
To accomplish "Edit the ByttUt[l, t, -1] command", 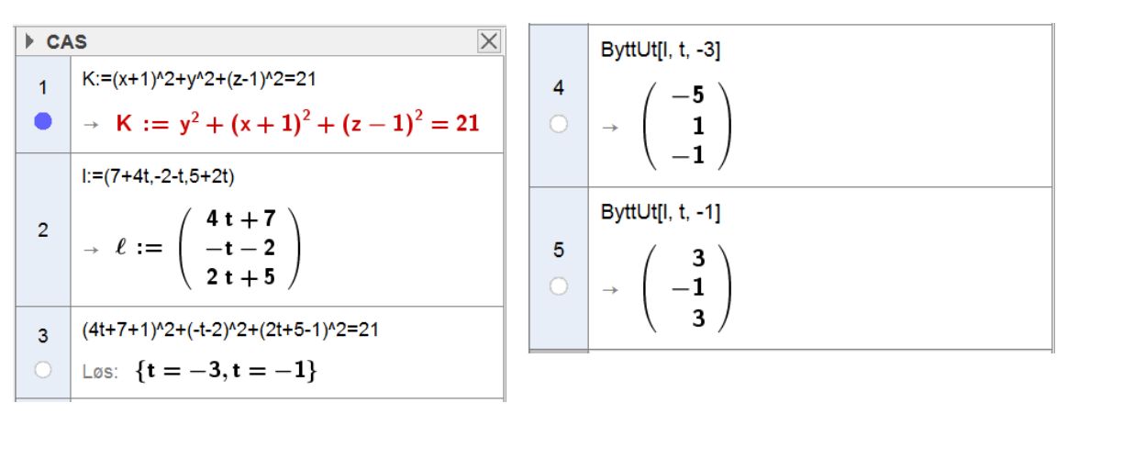I will tap(661, 213).
